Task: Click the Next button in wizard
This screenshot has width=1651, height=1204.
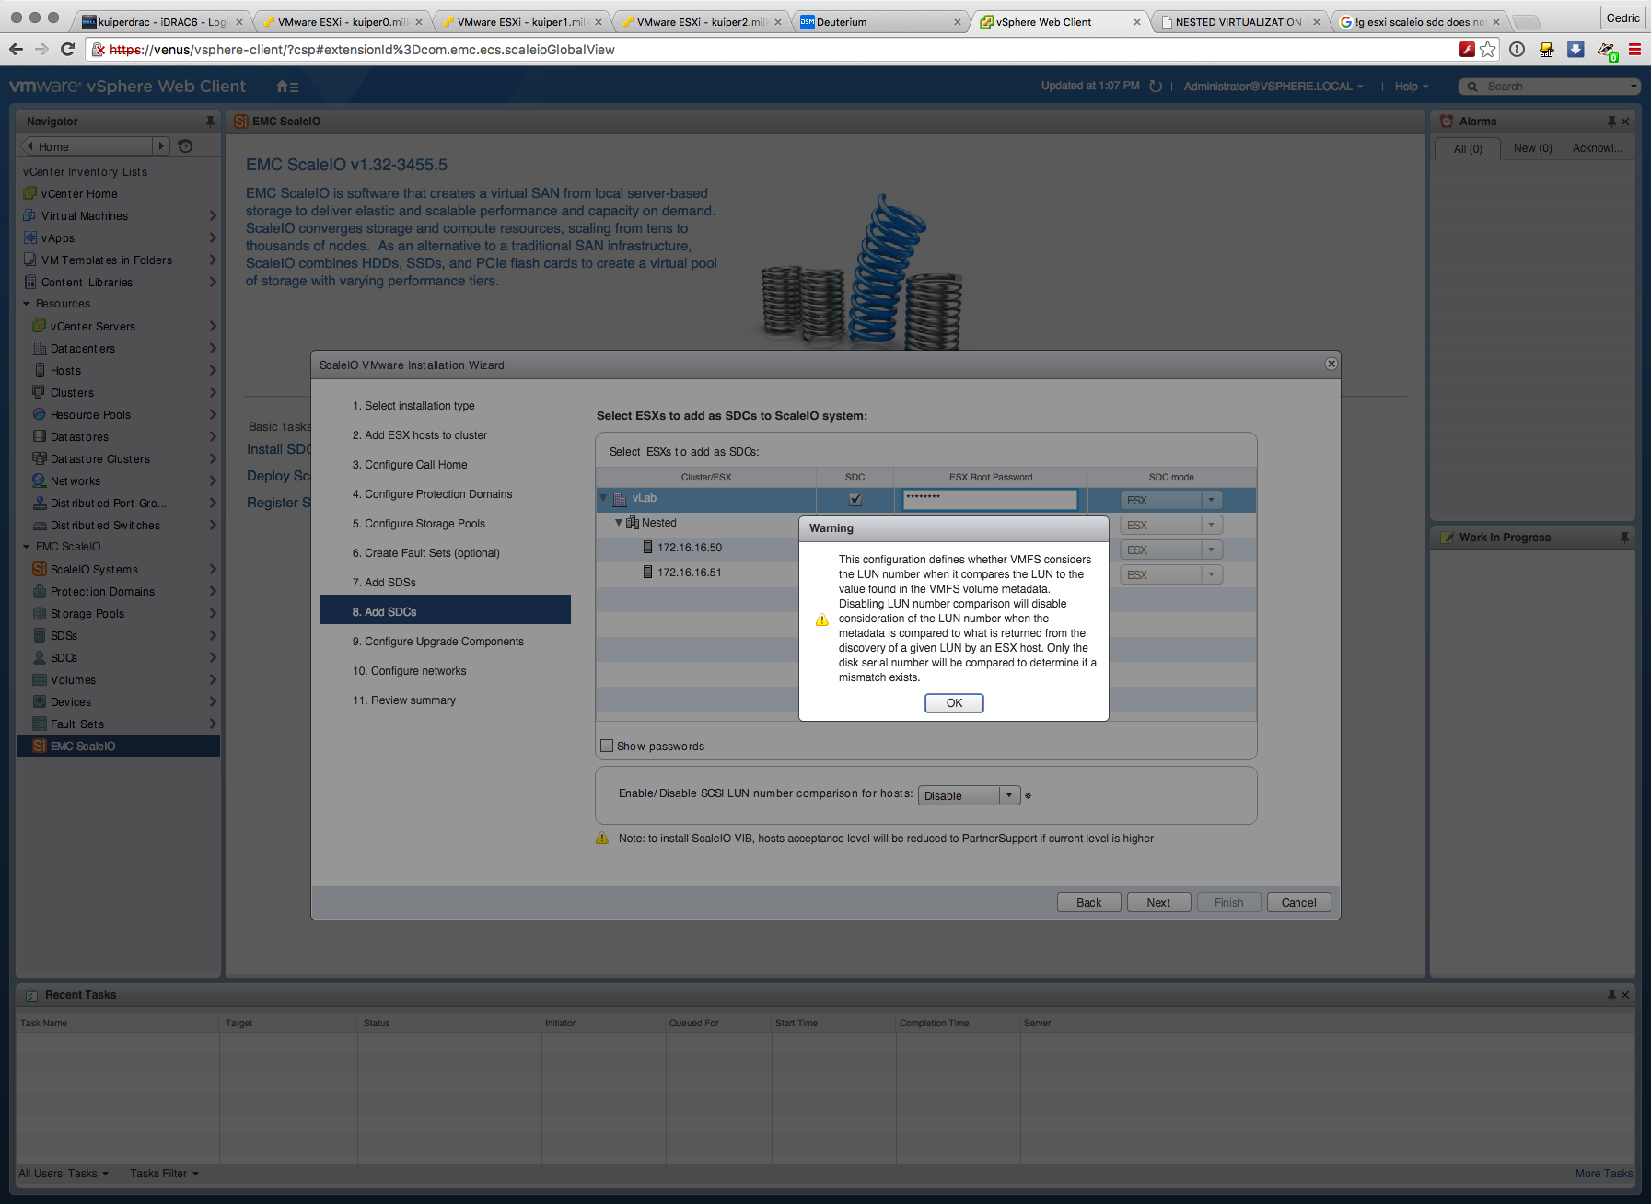Action: (x=1158, y=903)
